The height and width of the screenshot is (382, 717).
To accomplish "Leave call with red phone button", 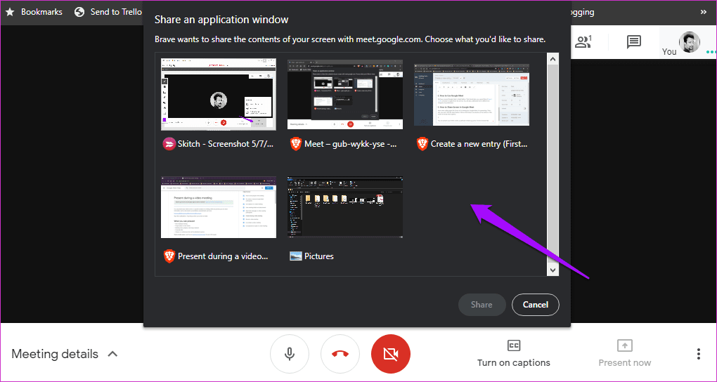I will pyautogui.click(x=340, y=354).
